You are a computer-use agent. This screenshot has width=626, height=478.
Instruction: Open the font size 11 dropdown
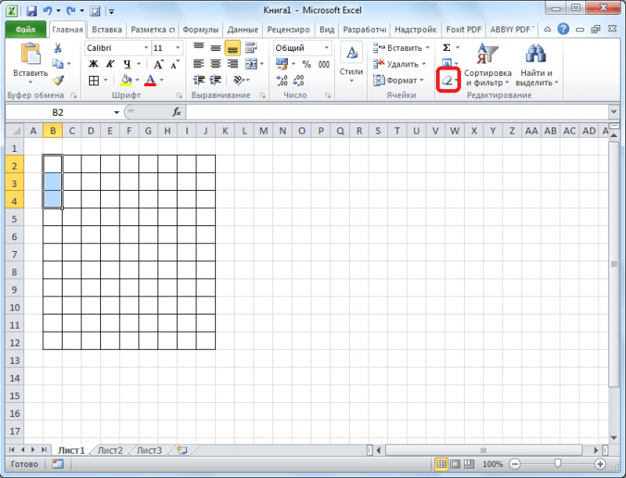(178, 48)
